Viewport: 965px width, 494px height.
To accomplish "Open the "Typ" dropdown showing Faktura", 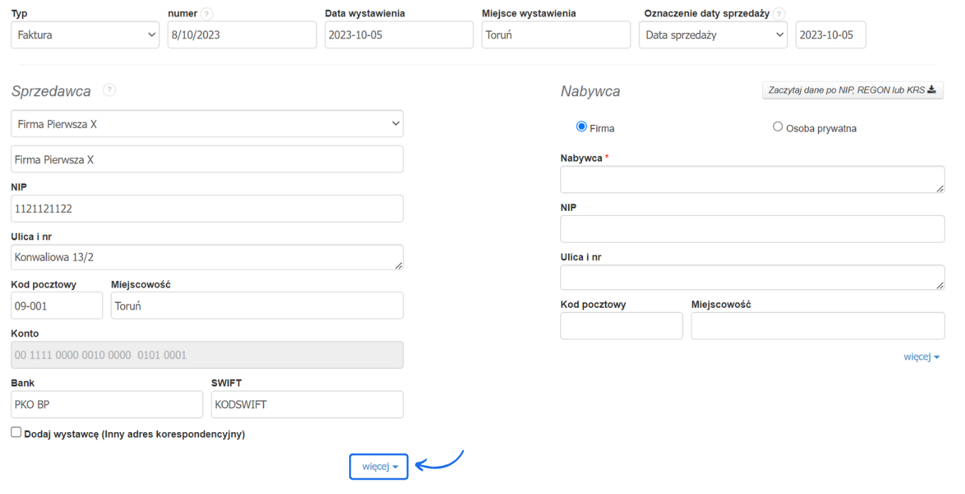I will (85, 35).
